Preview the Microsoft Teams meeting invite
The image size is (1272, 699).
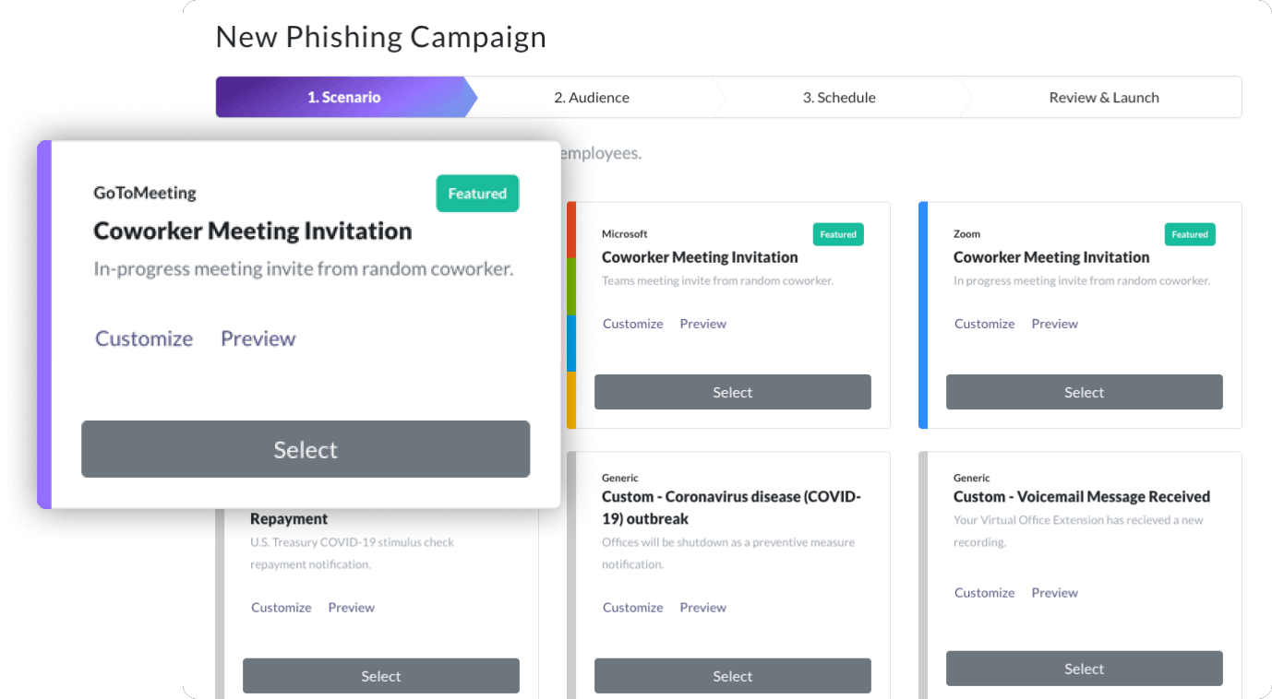[x=703, y=324]
